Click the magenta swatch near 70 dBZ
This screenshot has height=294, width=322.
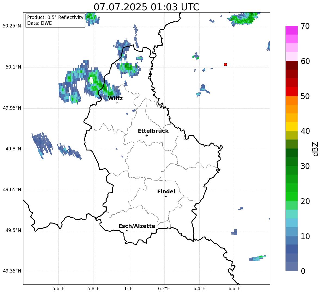click(x=292, y=30)
